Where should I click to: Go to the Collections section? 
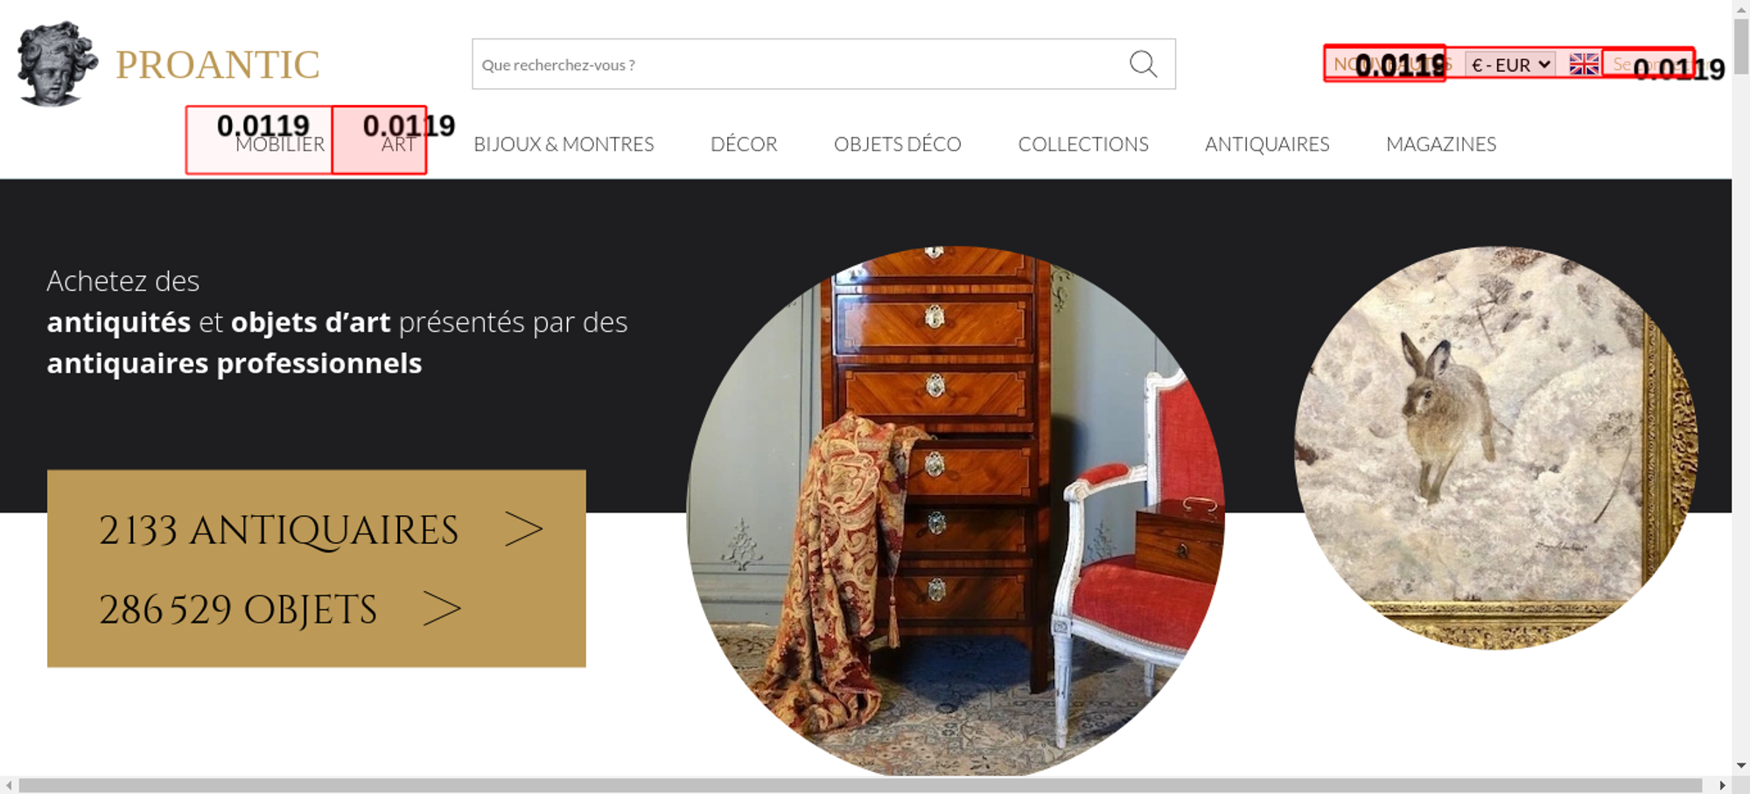point(1083,144)
